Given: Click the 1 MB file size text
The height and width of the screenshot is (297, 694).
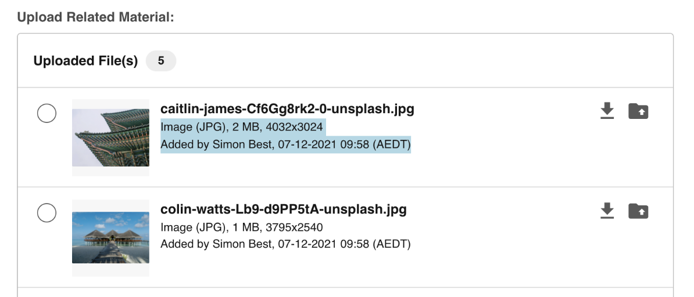Looking at the screenshot, I should pos(243,227).
